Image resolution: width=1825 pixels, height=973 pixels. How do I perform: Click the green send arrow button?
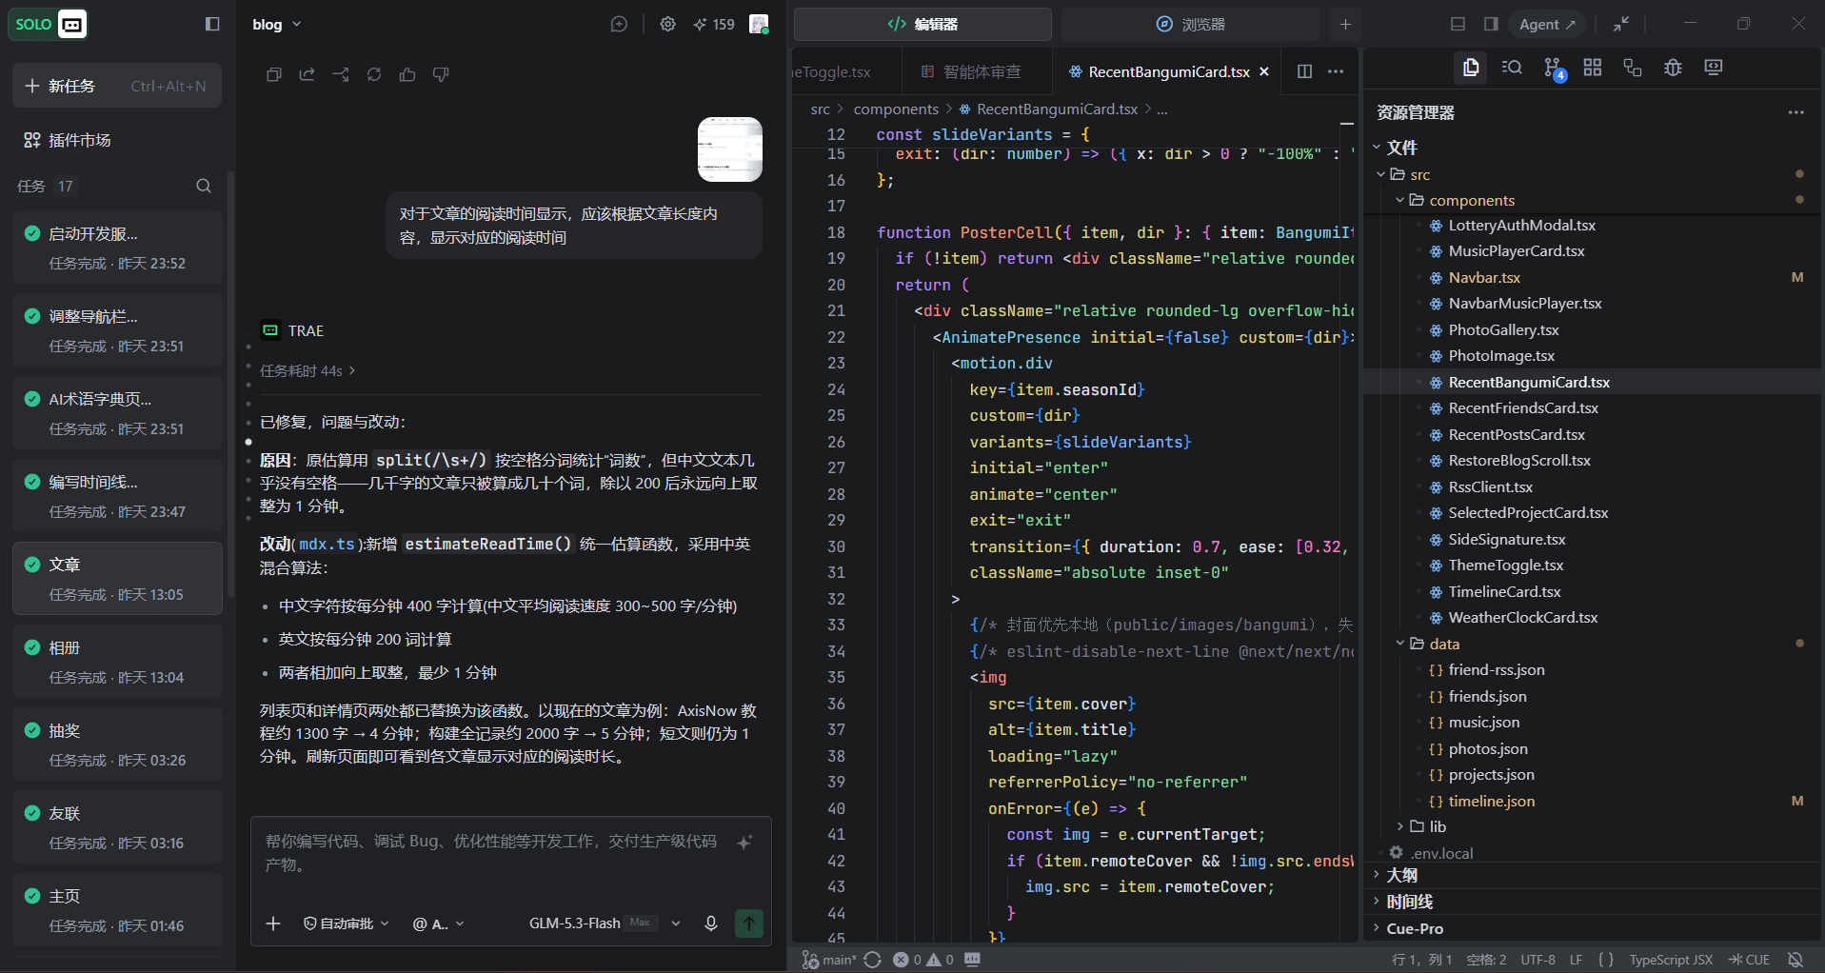point(749,923)
